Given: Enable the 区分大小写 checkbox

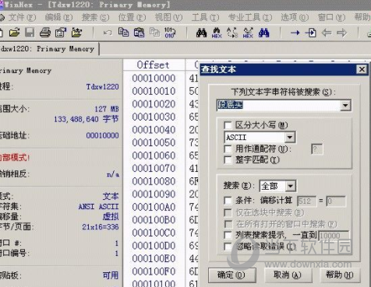Looking at the screenshot, I should [228, 125].
